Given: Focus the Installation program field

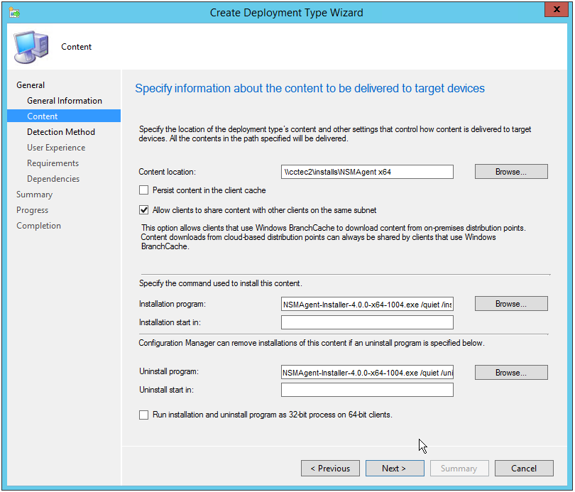Looking at the screenshot, I should (367, 305).
